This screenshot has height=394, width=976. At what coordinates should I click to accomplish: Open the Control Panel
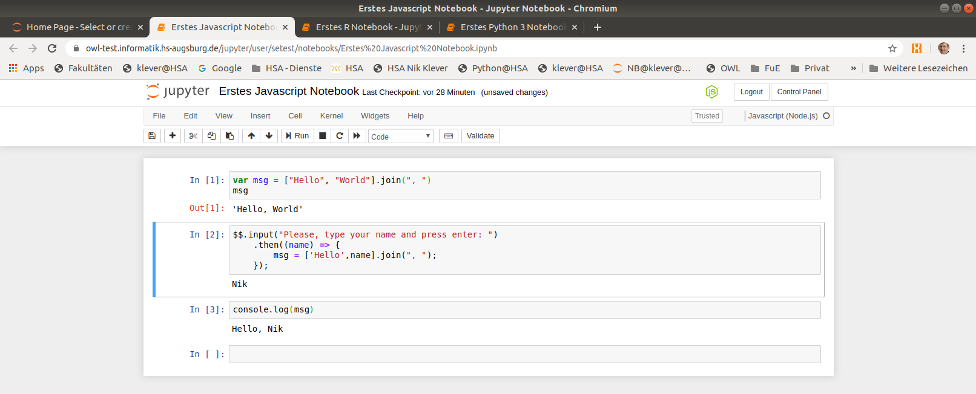[799, 92]
